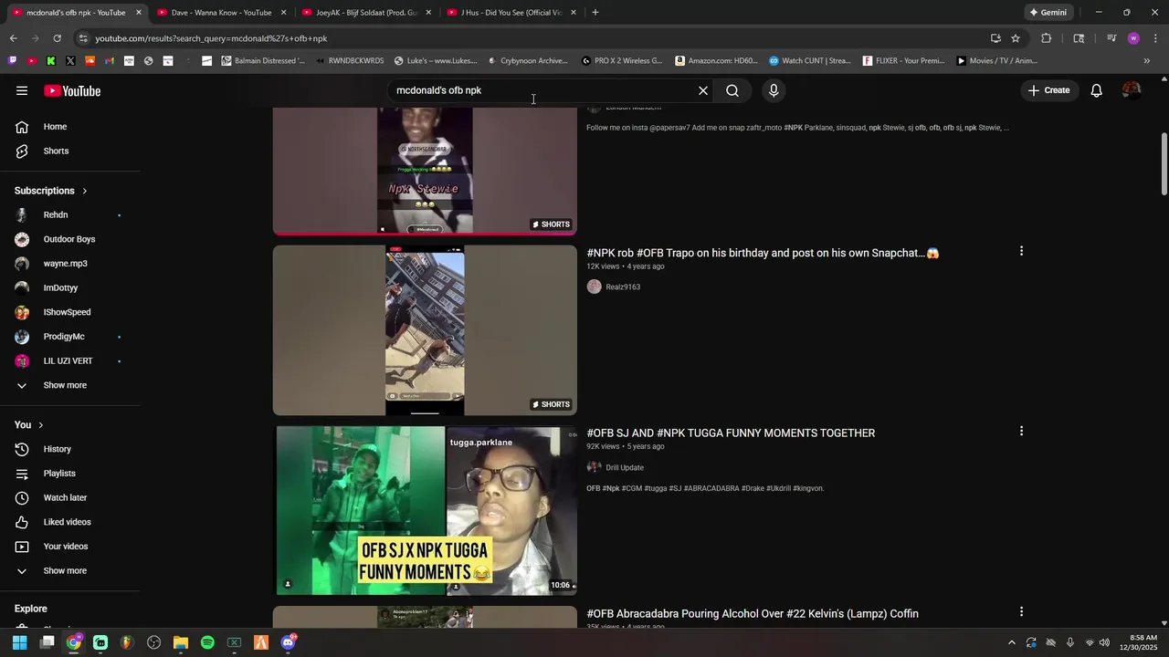Open more options for OFB Abracadabra video
The image size is (1169, 657).
pos(1021,611)
